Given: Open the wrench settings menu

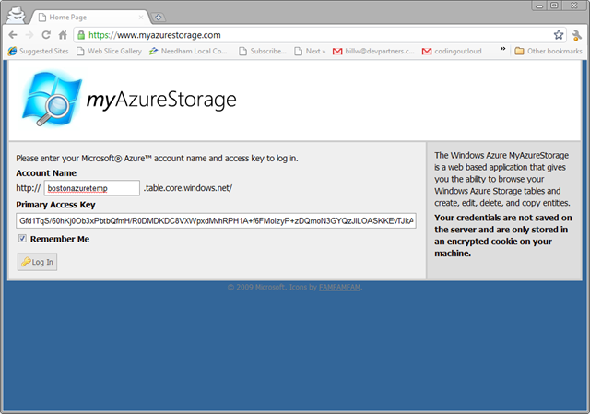Looking at the screenshot, I should point(576,34).
